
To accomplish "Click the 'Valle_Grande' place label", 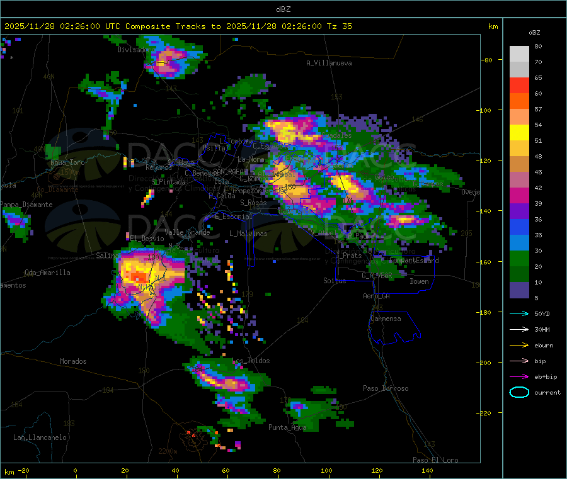I will [x=187, y=232].
